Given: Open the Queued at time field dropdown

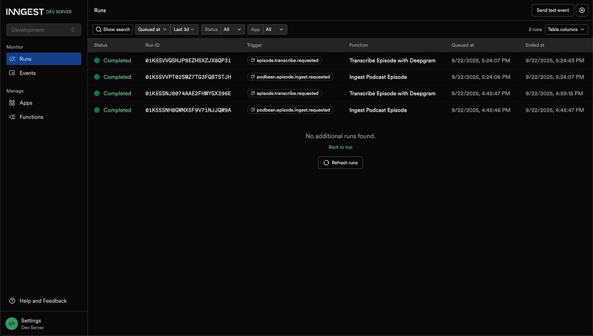Looking at the screenshot, I should click(x=152, y=30).
